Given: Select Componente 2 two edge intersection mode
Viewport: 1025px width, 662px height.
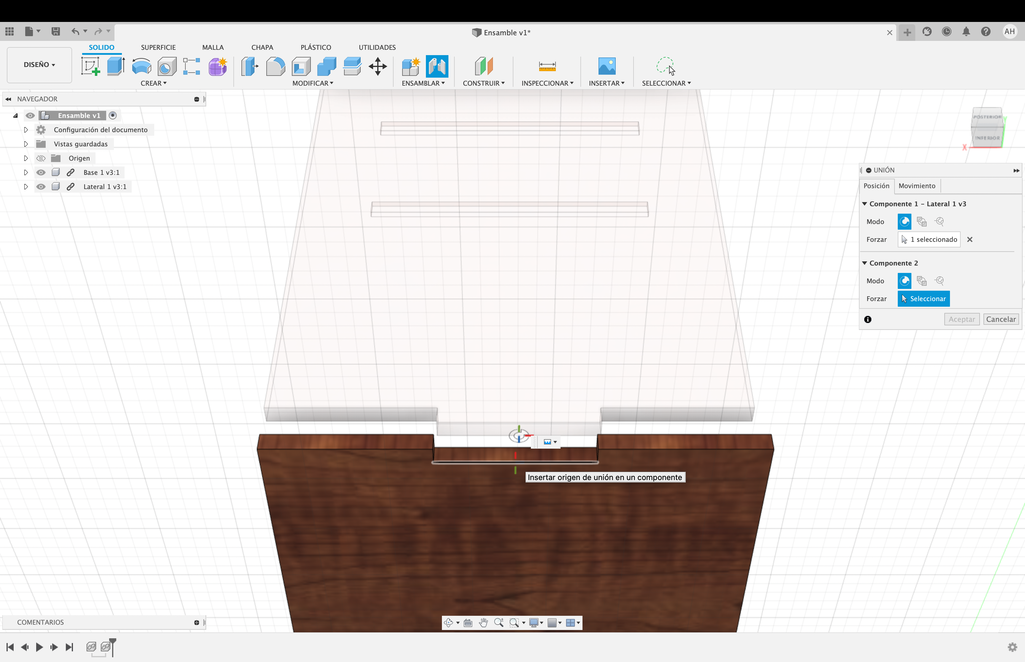Looking at the screenshot, I should pos(939,281).
